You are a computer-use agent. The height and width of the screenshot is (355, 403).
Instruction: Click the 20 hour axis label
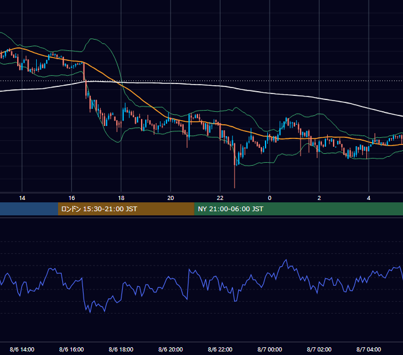pos(171,198)
